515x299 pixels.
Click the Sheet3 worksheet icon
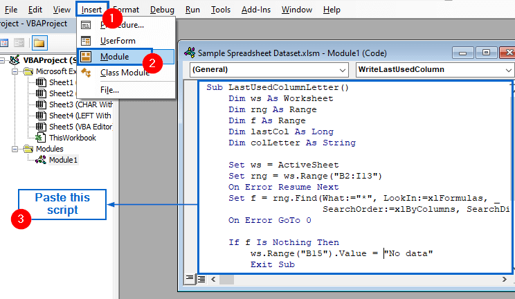pyautogui.click(x=41, y=105)
